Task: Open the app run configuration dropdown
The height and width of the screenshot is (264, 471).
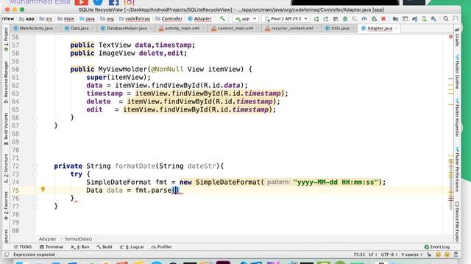Action: click(245, 18)
